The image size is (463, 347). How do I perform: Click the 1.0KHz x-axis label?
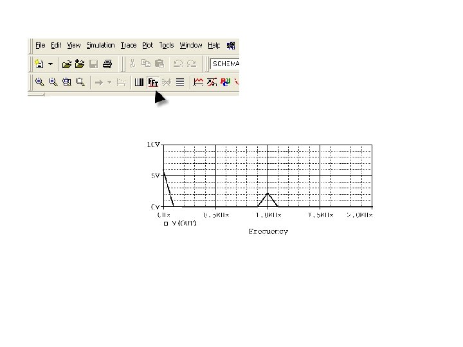[x=268, y=215]
